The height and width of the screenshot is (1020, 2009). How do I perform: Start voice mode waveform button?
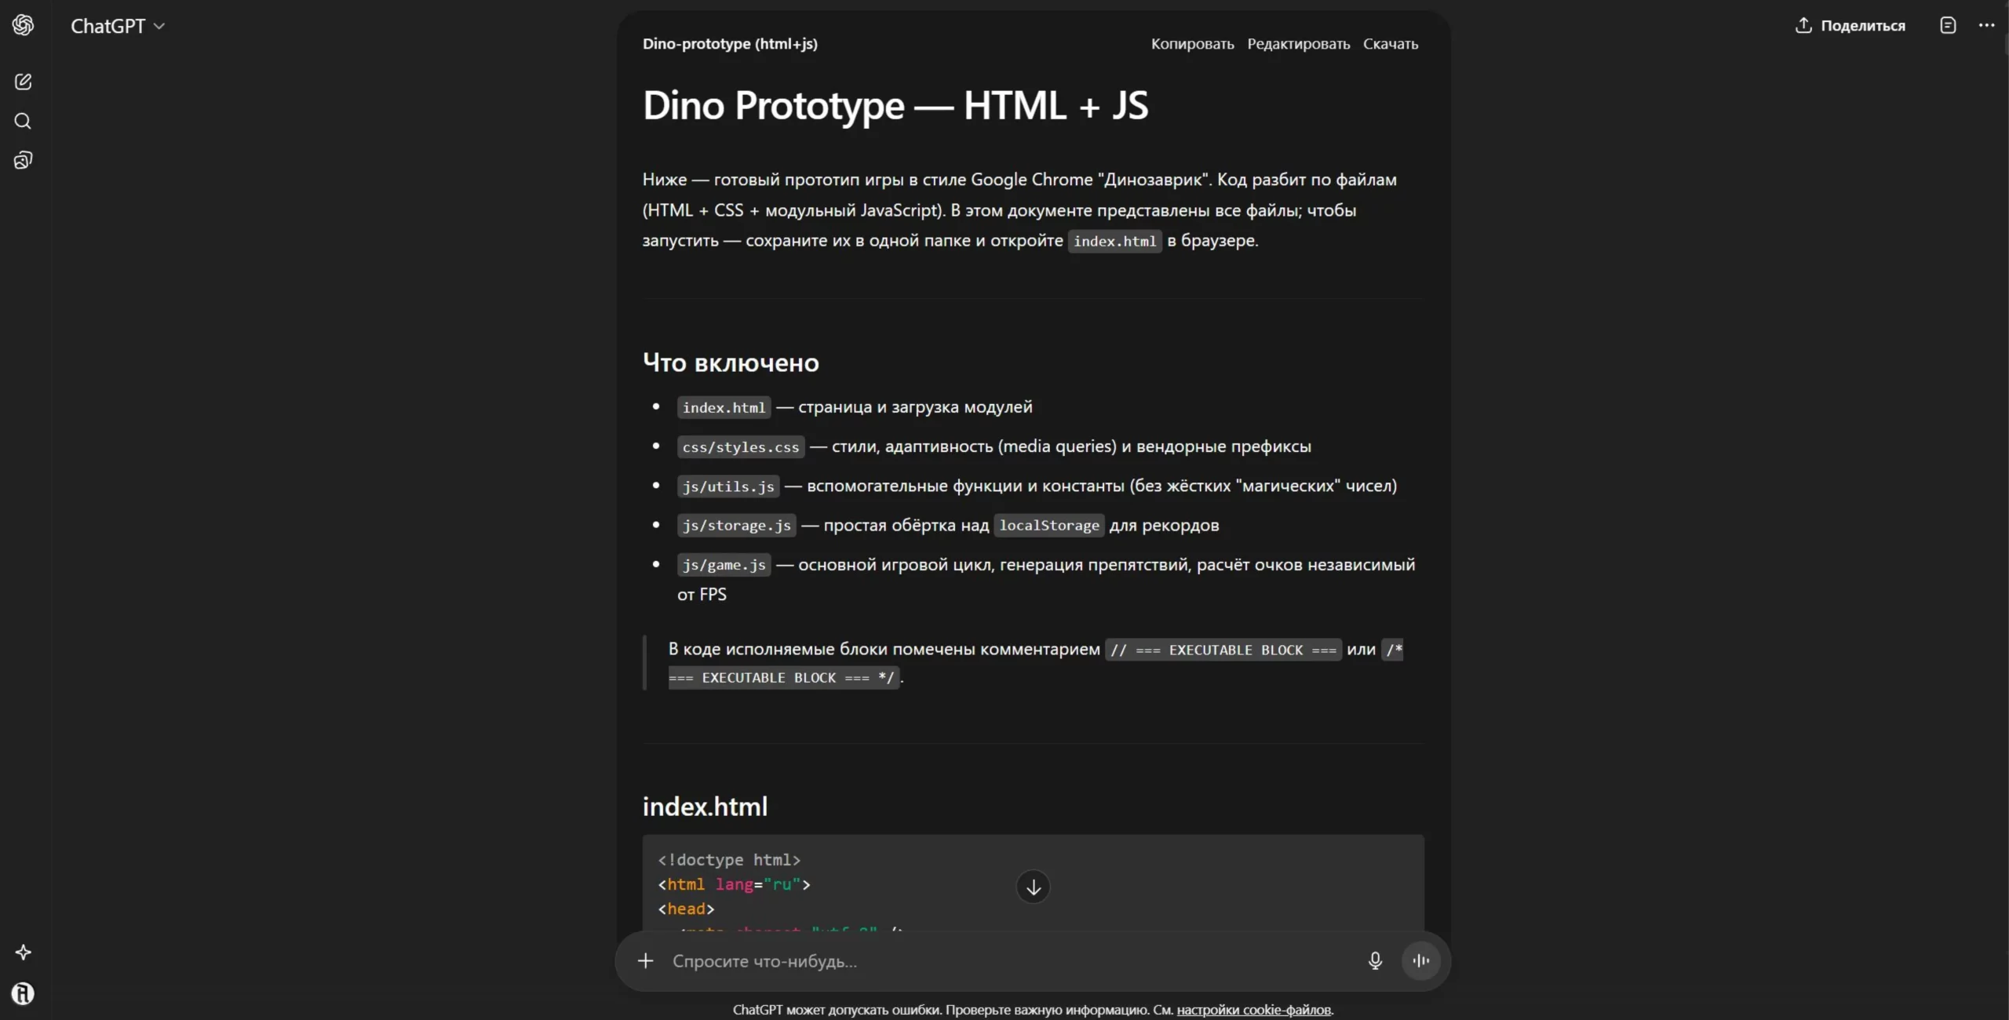pos(1420,960)
